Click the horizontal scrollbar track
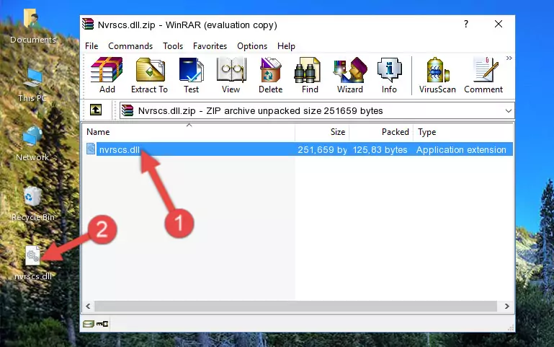This screenshot has height=347, width=554. (x=296, y=306)
